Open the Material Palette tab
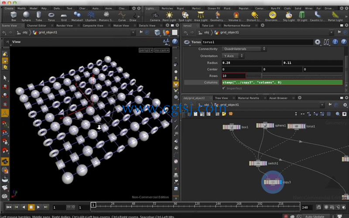Viewport: 349px width, 218px height. tap(248, 98)
